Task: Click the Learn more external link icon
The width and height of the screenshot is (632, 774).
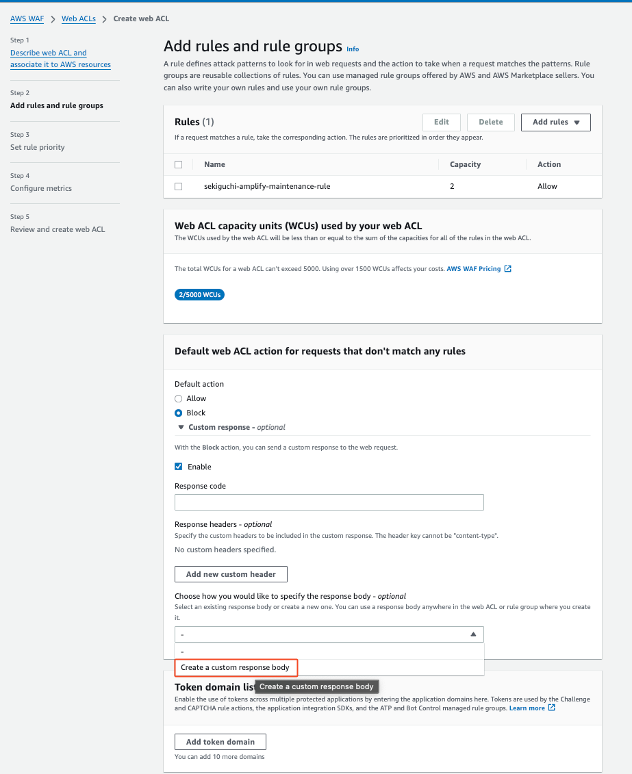Action: [552, 708]
